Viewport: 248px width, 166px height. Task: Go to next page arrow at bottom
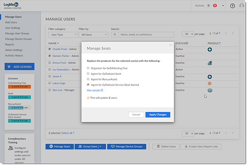[x=233, y=133]
